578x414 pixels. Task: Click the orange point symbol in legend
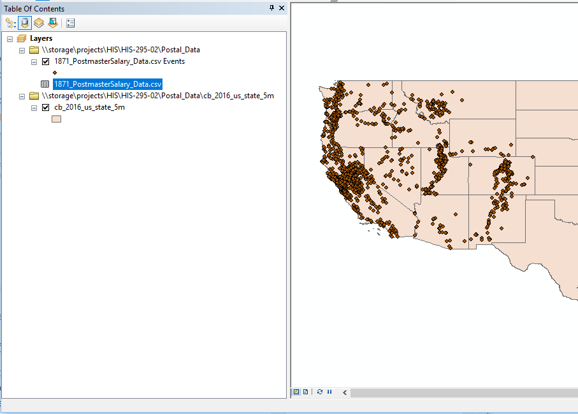pos(55,73)
